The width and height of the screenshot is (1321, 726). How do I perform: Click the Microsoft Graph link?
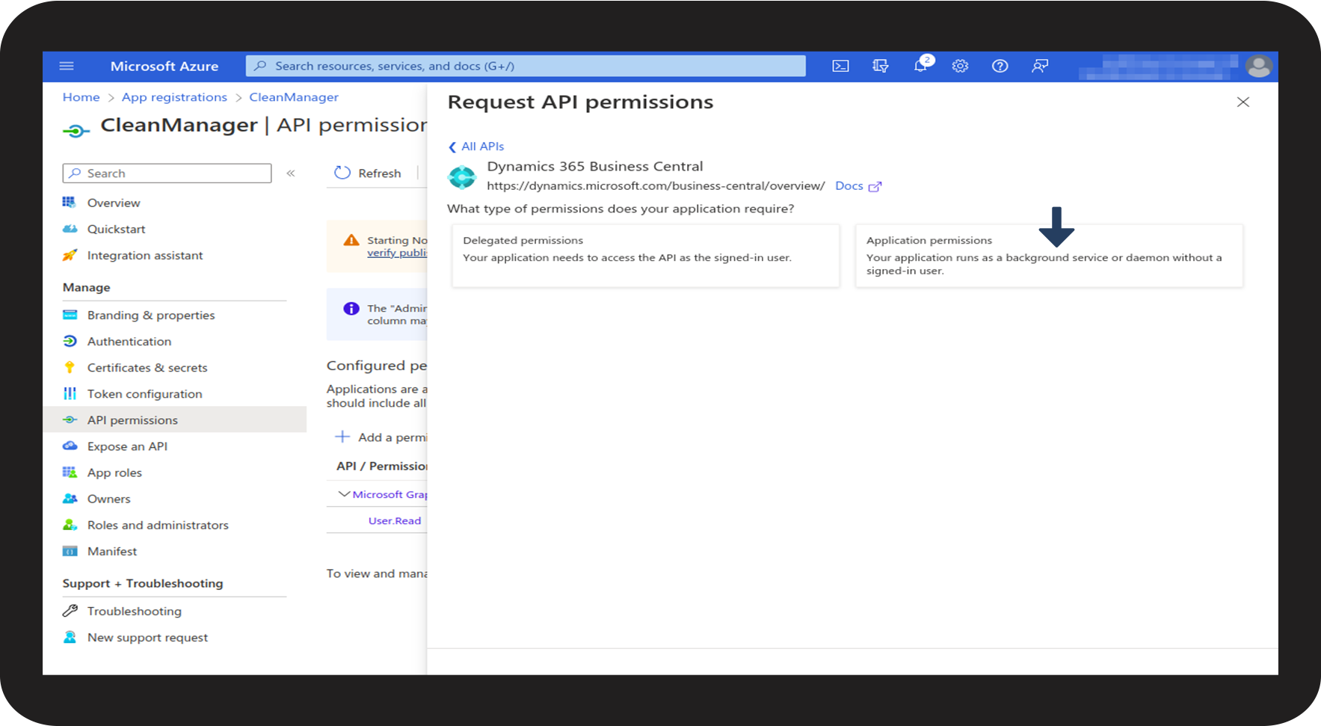pyautogui.click(x=389, y=494)
